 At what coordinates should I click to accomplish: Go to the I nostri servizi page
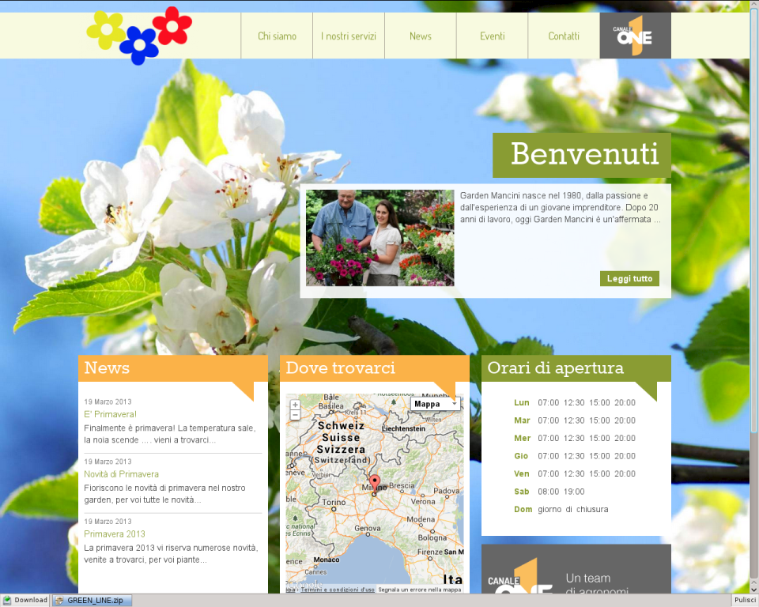tap(349, 36)
